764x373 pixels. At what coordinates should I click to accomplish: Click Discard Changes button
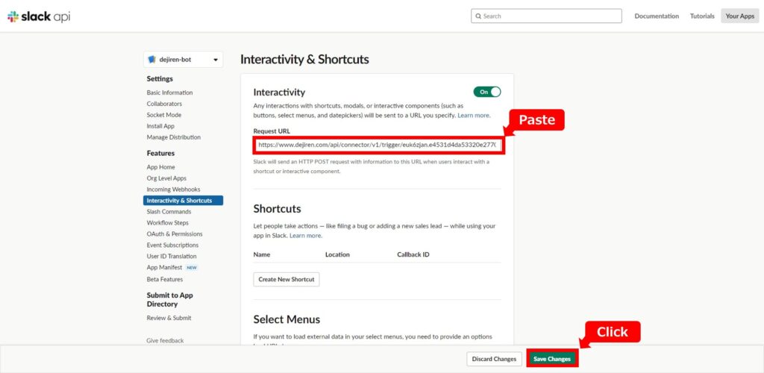pos(494,360)
